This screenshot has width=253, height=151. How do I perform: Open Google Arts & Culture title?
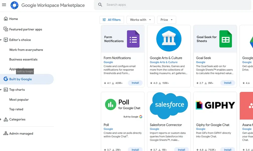click(x=166, y=58)
